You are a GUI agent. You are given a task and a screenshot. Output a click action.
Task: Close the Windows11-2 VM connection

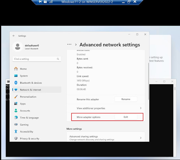pyautogui.click(x=135, y=2)
